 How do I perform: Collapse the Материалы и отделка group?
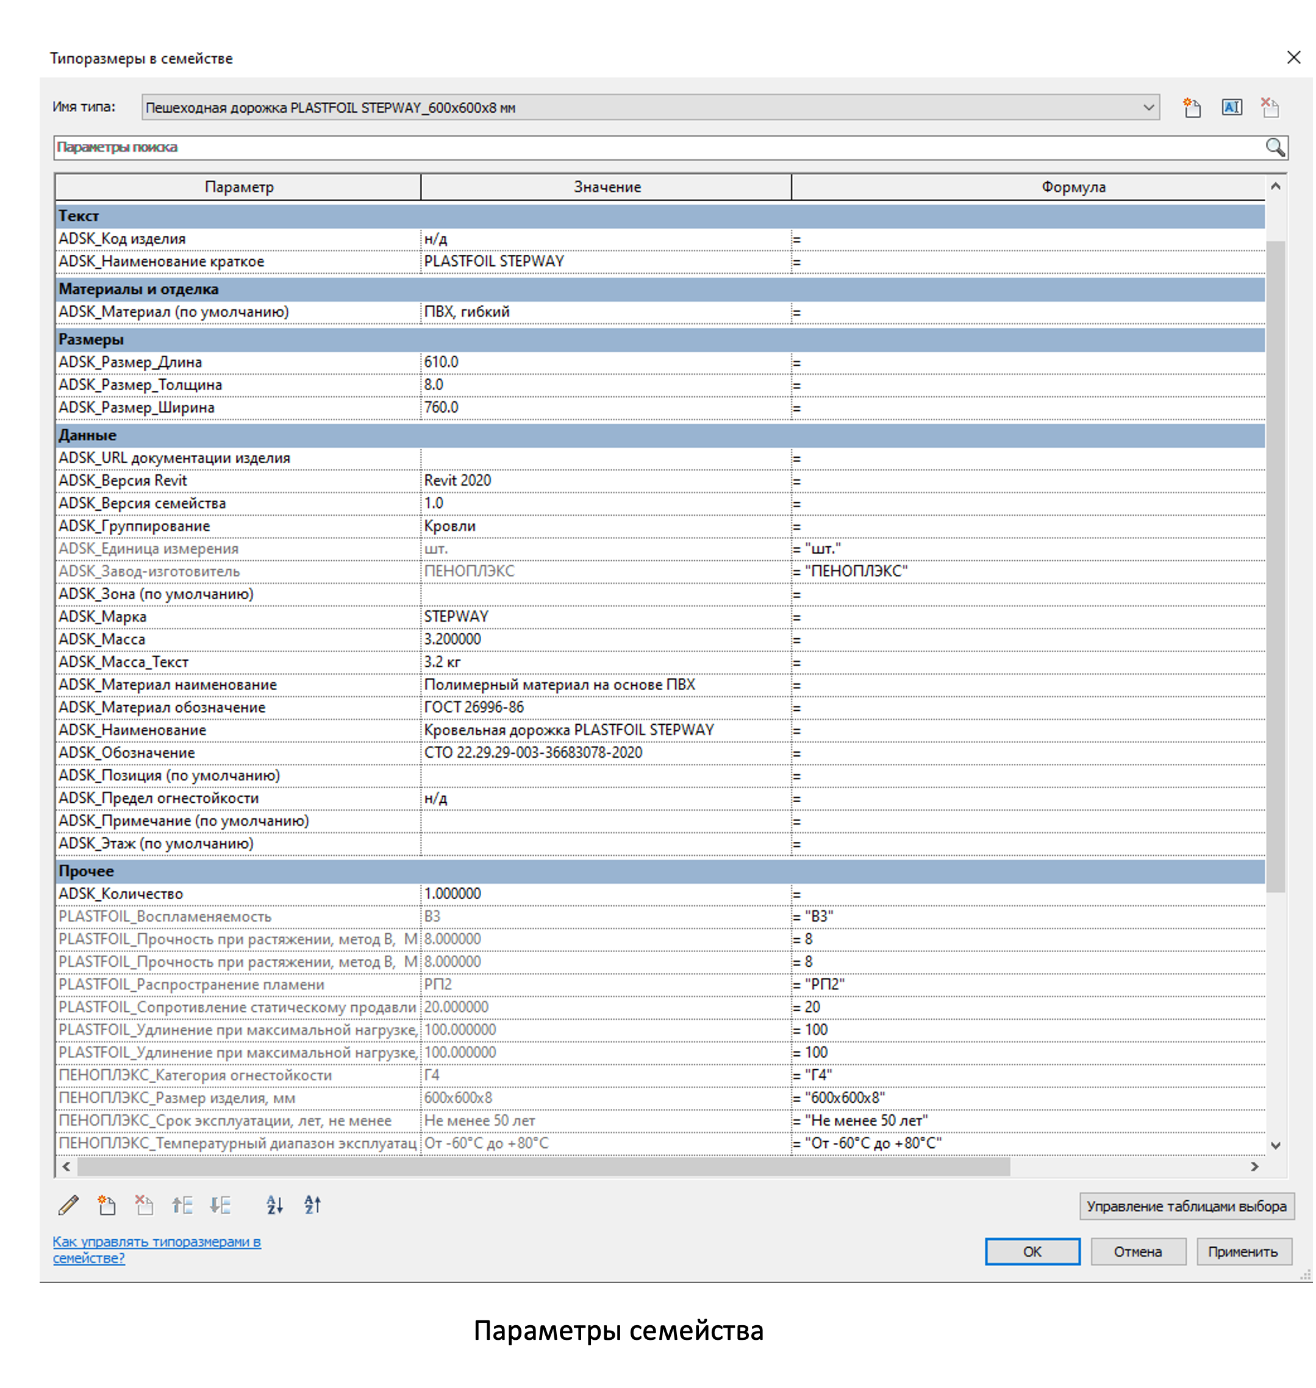[660, 289]
